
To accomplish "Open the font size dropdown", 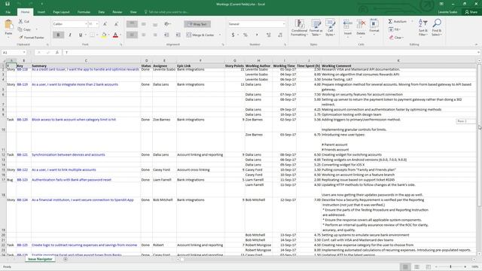I will click(97, 24).
